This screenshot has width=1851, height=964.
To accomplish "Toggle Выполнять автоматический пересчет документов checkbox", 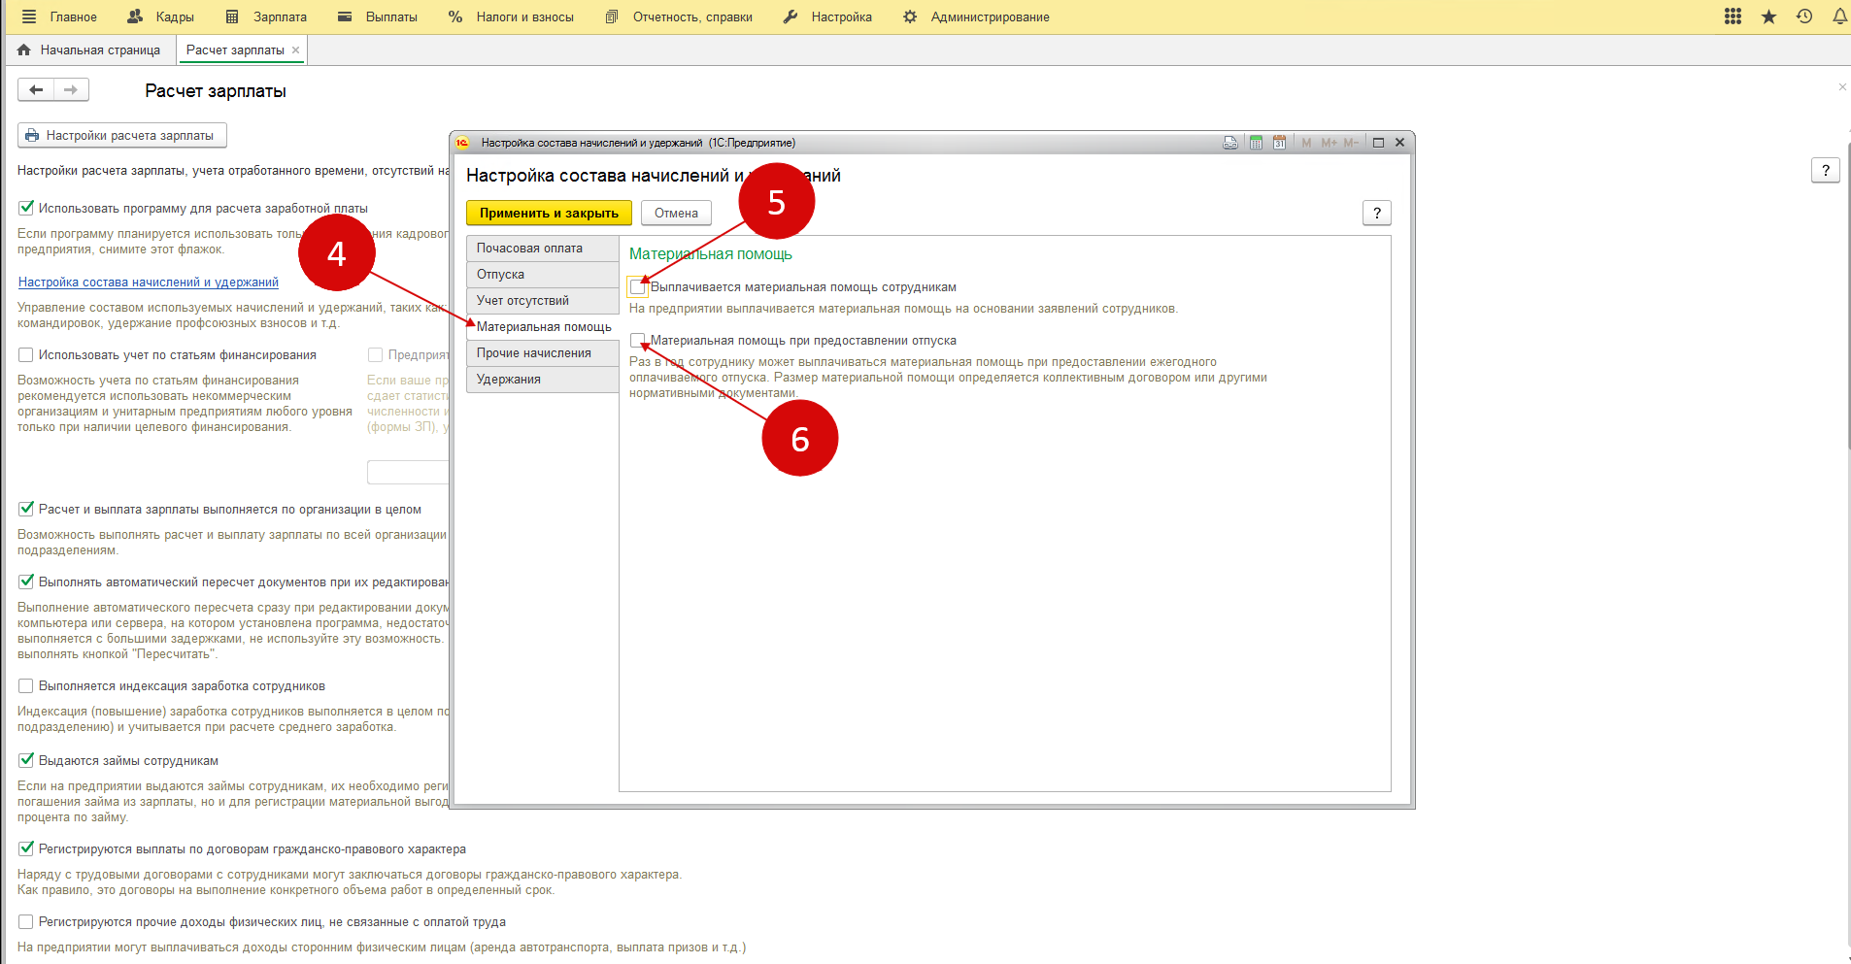I will click(x=26, y=582).
